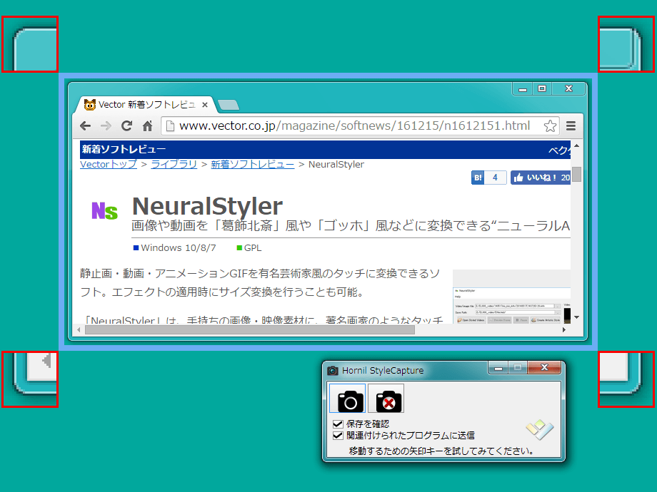Click the vertical scrollbar up arrow
Screen dimensions: 657x492
[577, 145]
